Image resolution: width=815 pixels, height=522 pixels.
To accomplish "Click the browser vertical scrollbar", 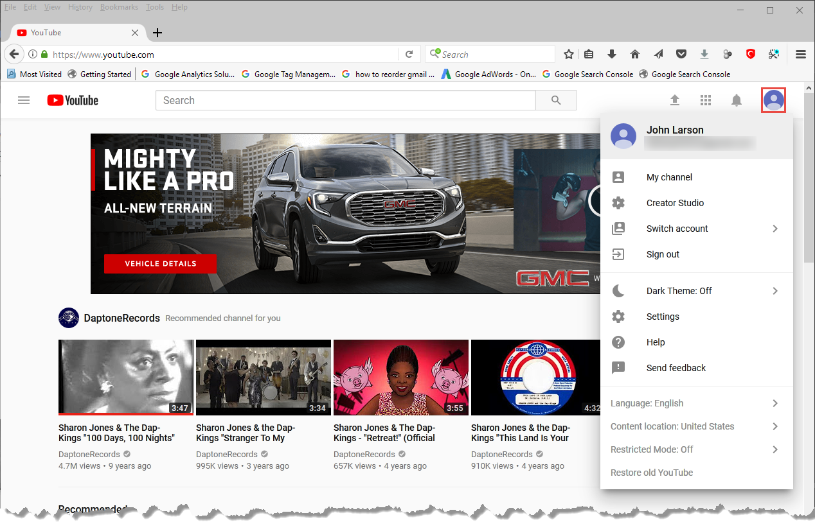I will [809, 193].
